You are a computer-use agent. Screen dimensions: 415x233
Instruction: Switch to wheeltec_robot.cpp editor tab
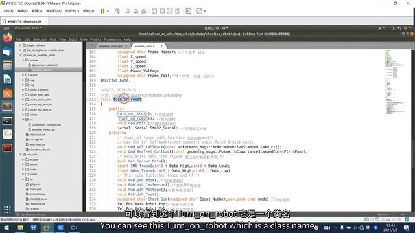[x=111, y=46]
